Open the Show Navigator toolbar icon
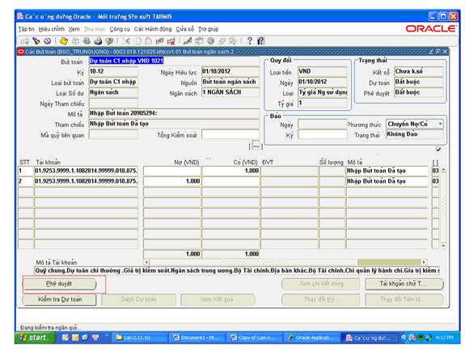This screenshot has width=465, height=351. (x=48, y=41)
